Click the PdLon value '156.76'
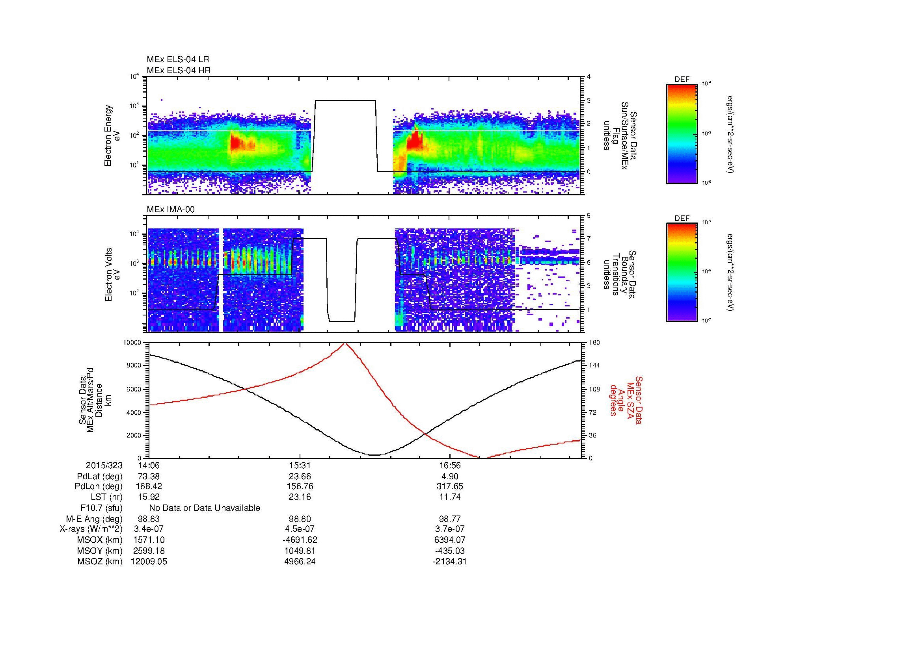The height and width of the screenshot is (651, 922). pos(300,486)
